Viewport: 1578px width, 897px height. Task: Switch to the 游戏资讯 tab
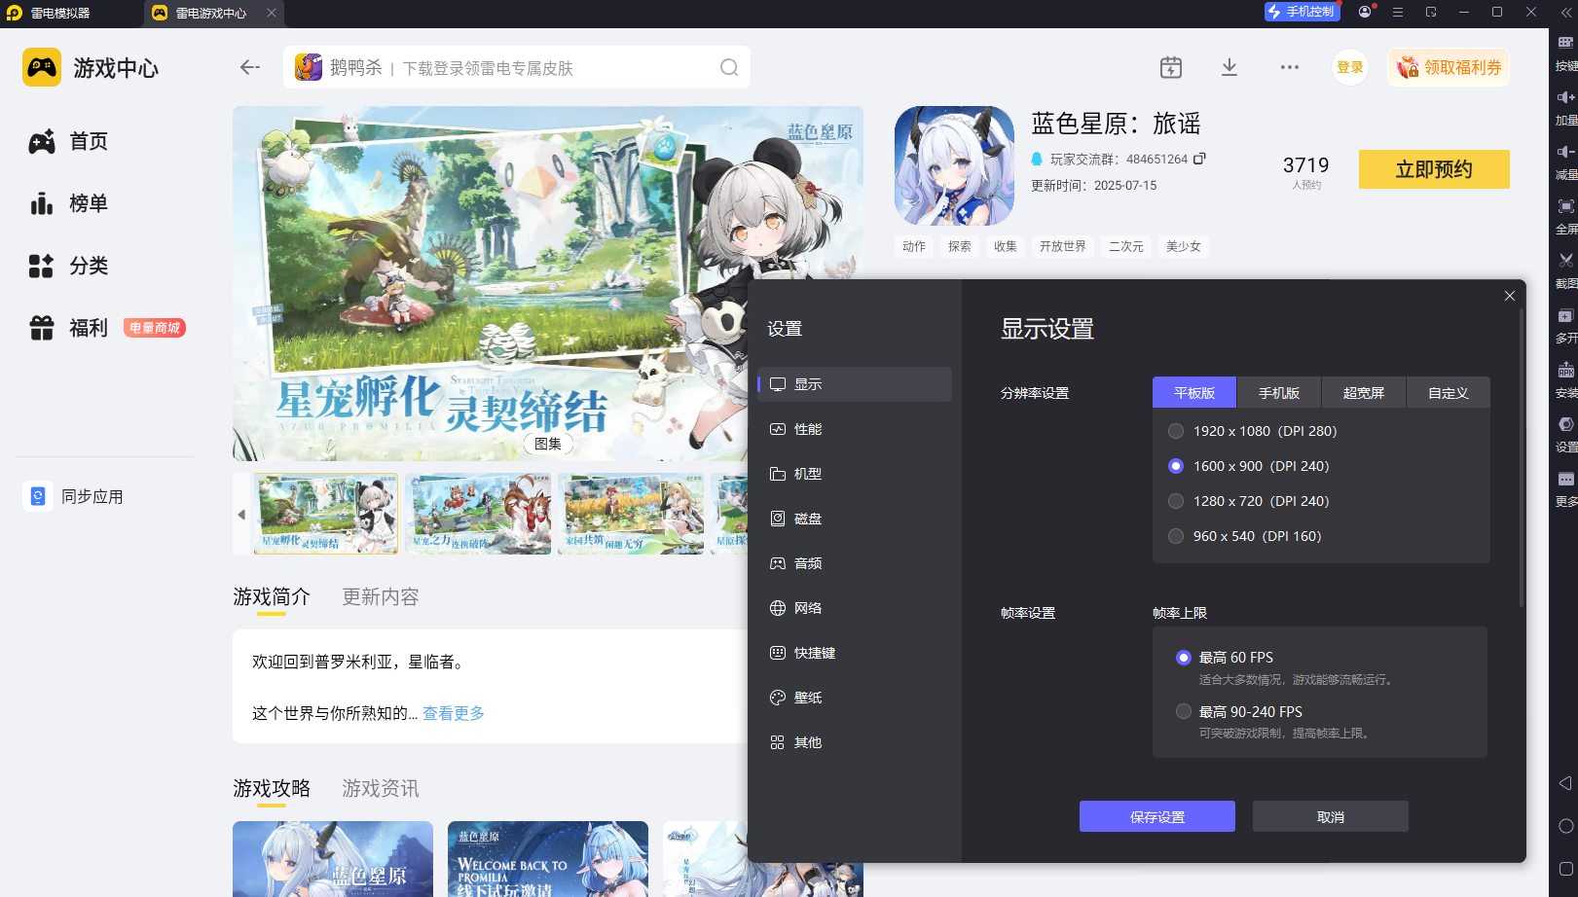381,788
